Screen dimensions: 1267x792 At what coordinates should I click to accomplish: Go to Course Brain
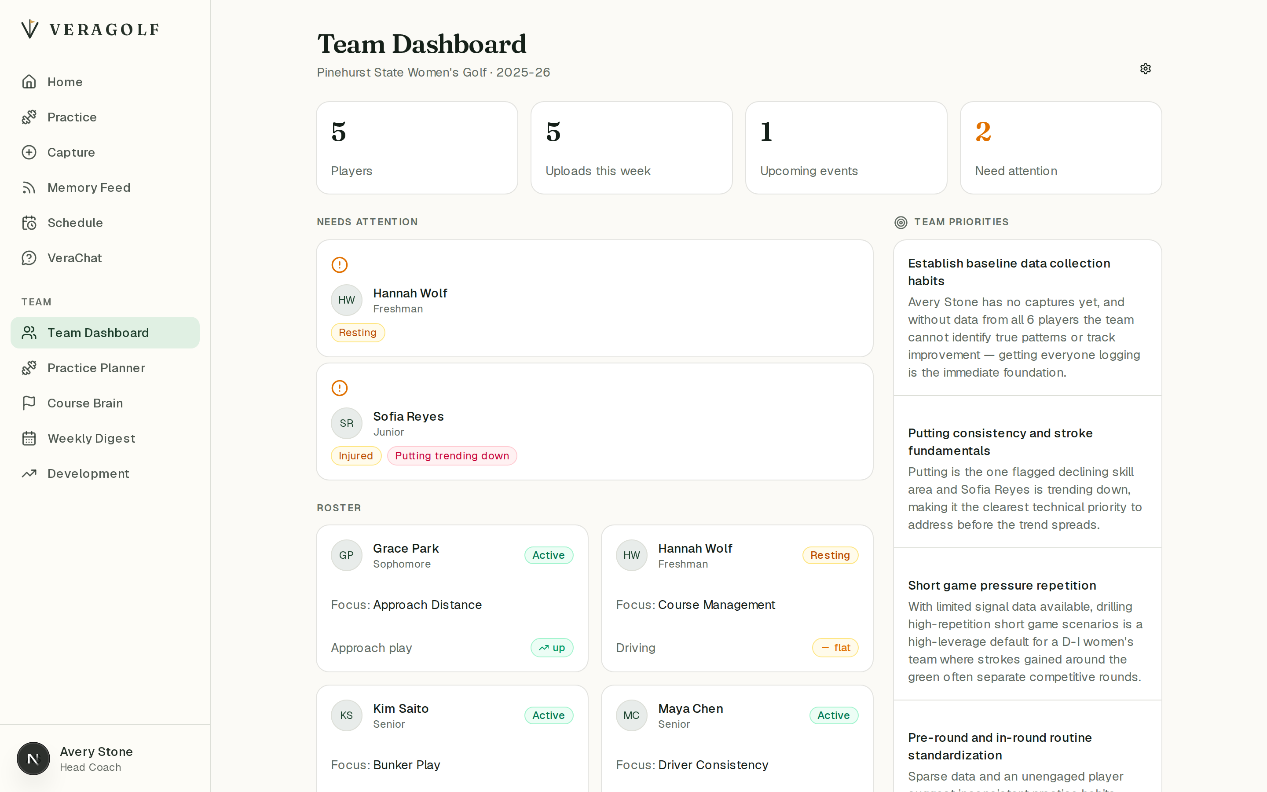click(105, 403)
